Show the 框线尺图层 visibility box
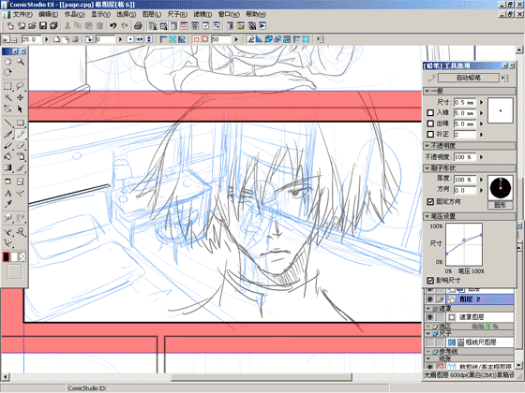This screenshot has width=525, height=393. tap(430, 342)
